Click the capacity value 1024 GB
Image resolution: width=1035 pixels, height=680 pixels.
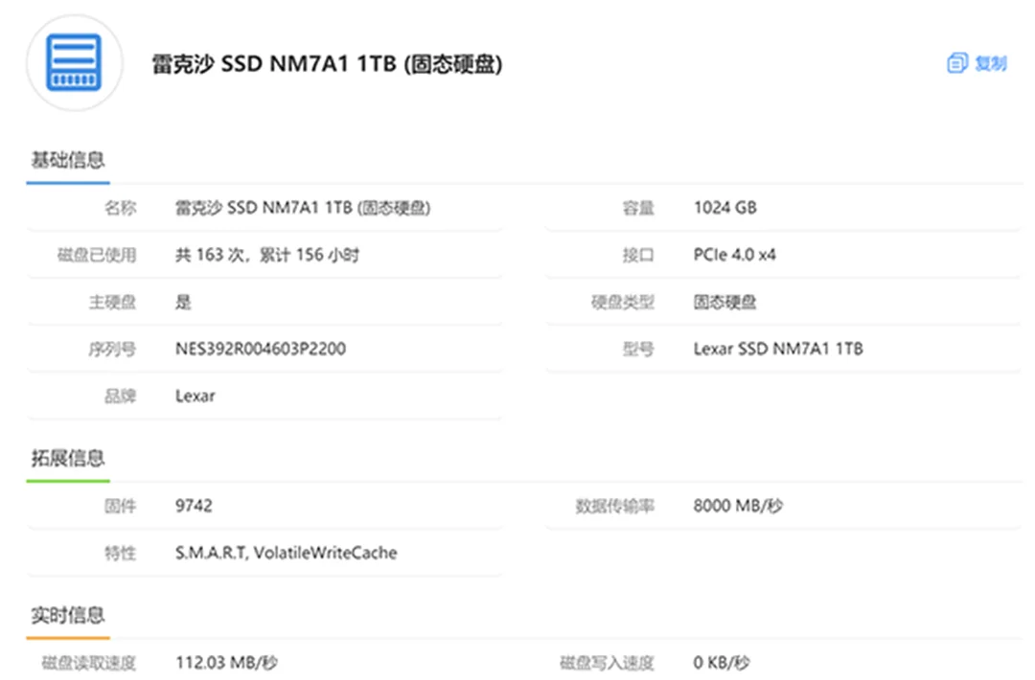[724, 208]
